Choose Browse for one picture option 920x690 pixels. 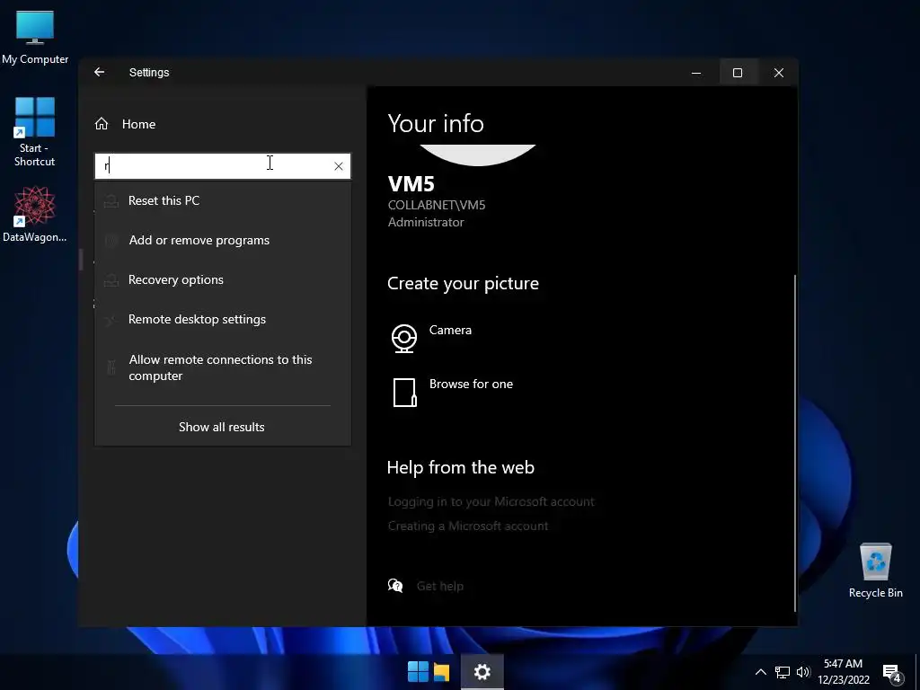(x=471, y=384)
